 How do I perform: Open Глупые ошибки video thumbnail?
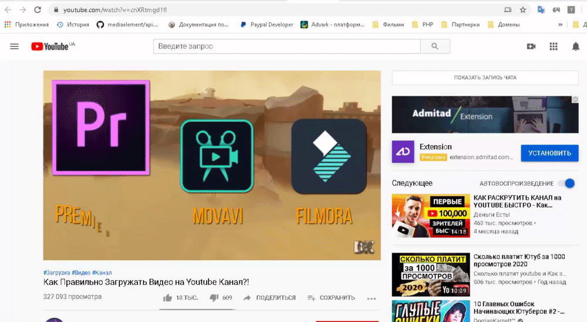[431, 311]
